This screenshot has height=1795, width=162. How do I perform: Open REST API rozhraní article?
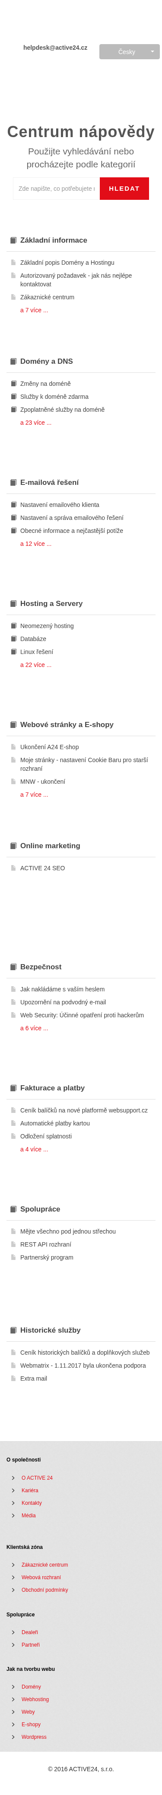(45, 1244)
